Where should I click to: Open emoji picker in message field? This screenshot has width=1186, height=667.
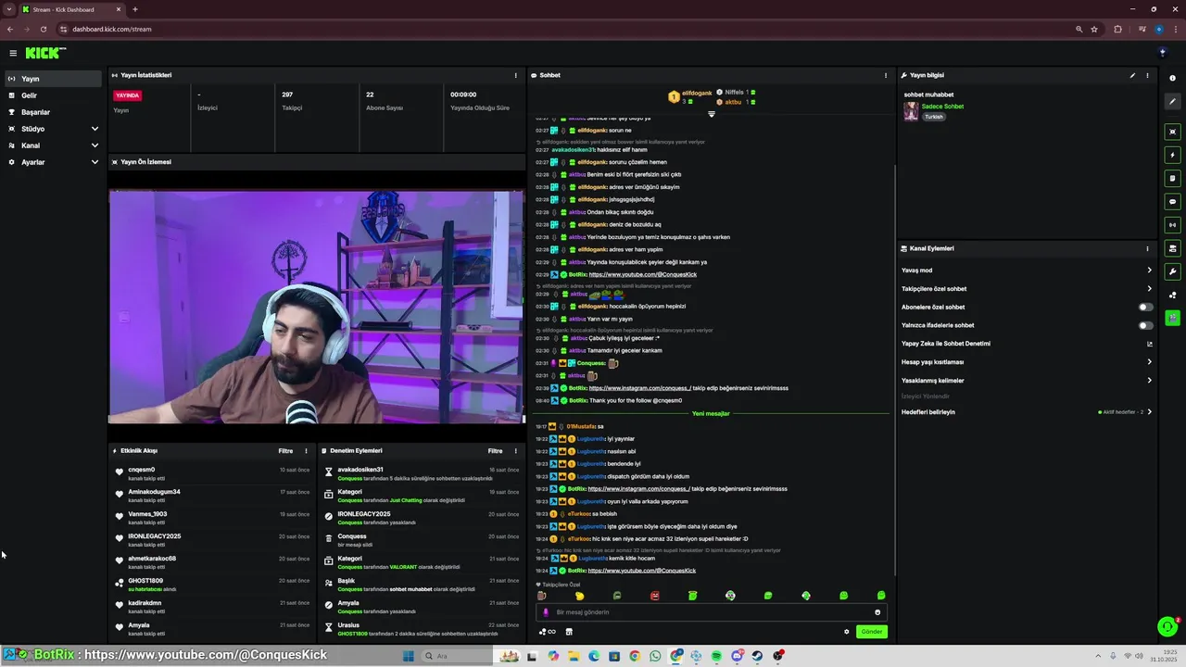click(x=877, y=611)
